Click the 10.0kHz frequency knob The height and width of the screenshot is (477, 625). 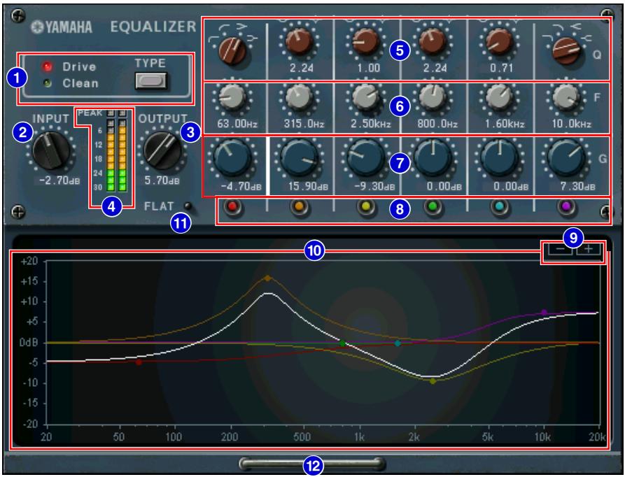click(567, 99)
